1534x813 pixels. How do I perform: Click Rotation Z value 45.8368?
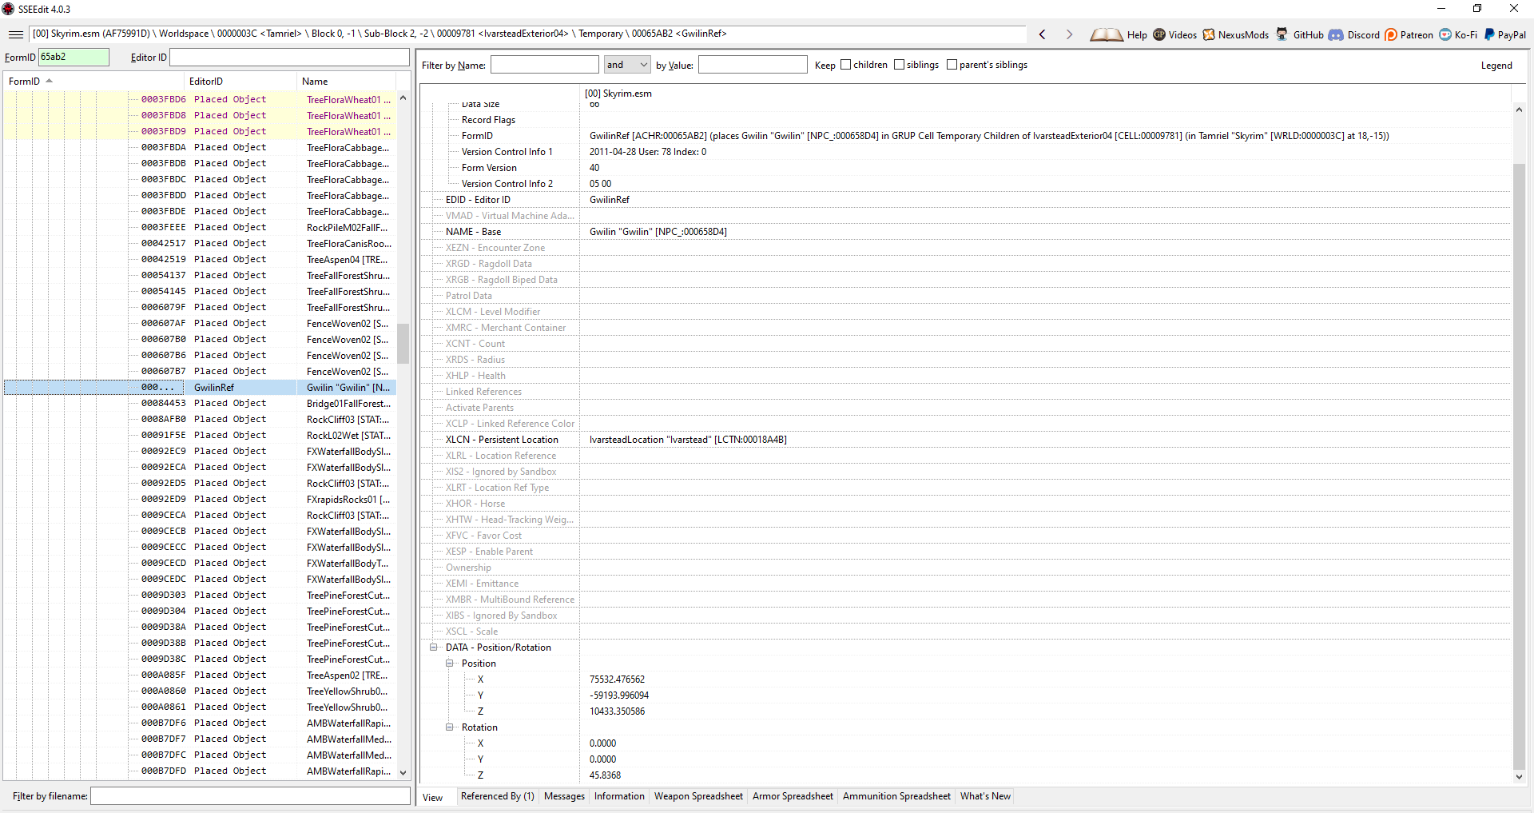tap(605, 775)
